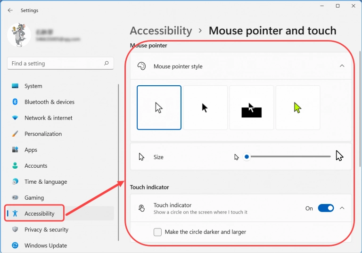Image resolution: width=362 pixels, height=253 pixels.
Task: Click the Time & language globe icon
Action: 15,181
